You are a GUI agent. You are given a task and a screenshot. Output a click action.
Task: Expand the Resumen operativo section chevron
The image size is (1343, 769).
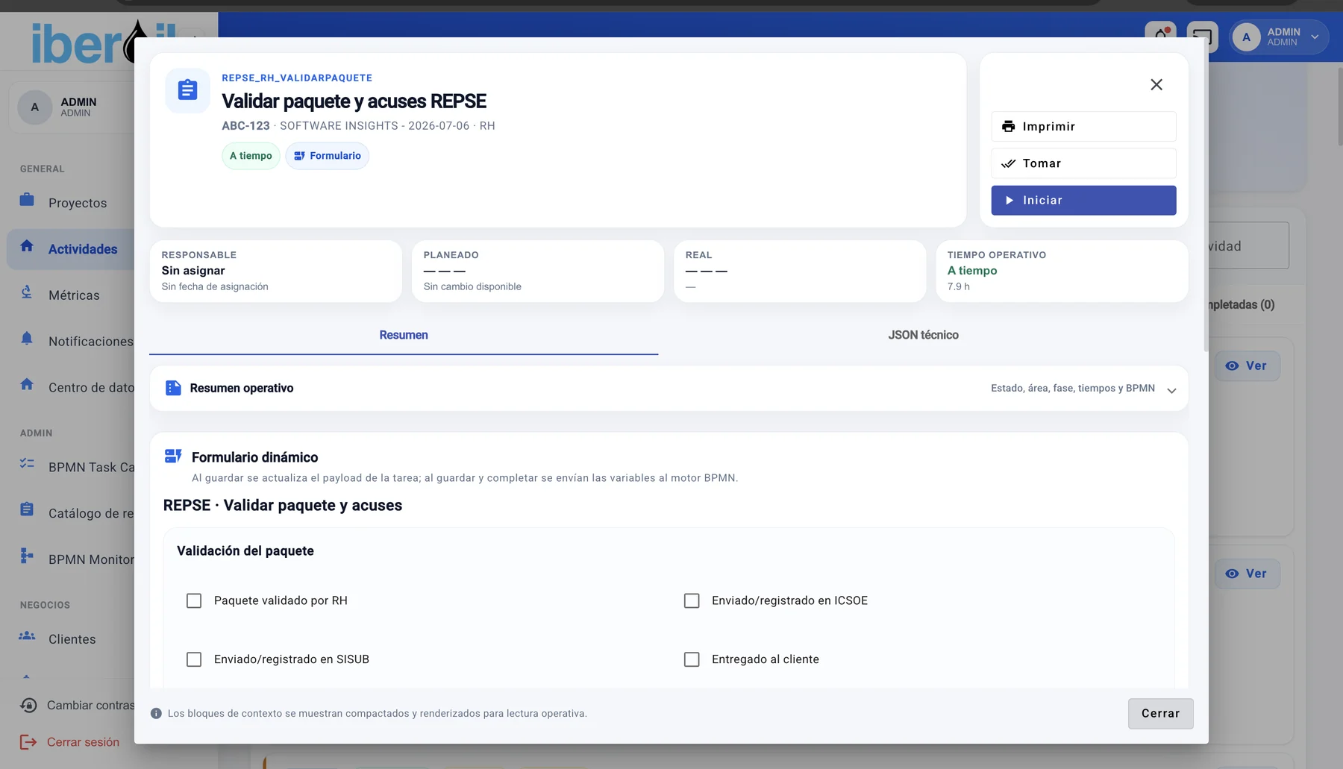(x=1171, y=390)
